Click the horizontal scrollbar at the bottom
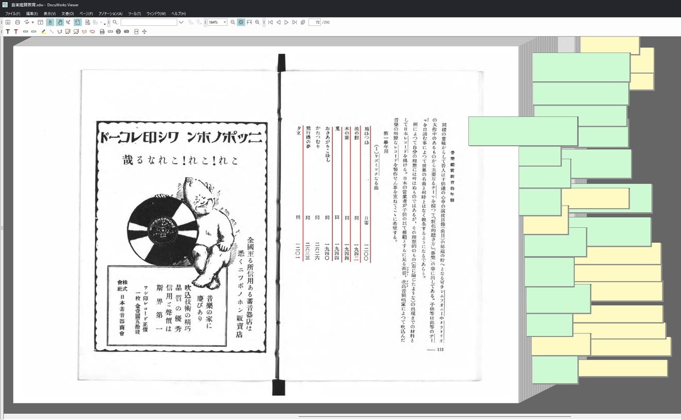This screenshot has height=420, width=681. click(434, 416)
